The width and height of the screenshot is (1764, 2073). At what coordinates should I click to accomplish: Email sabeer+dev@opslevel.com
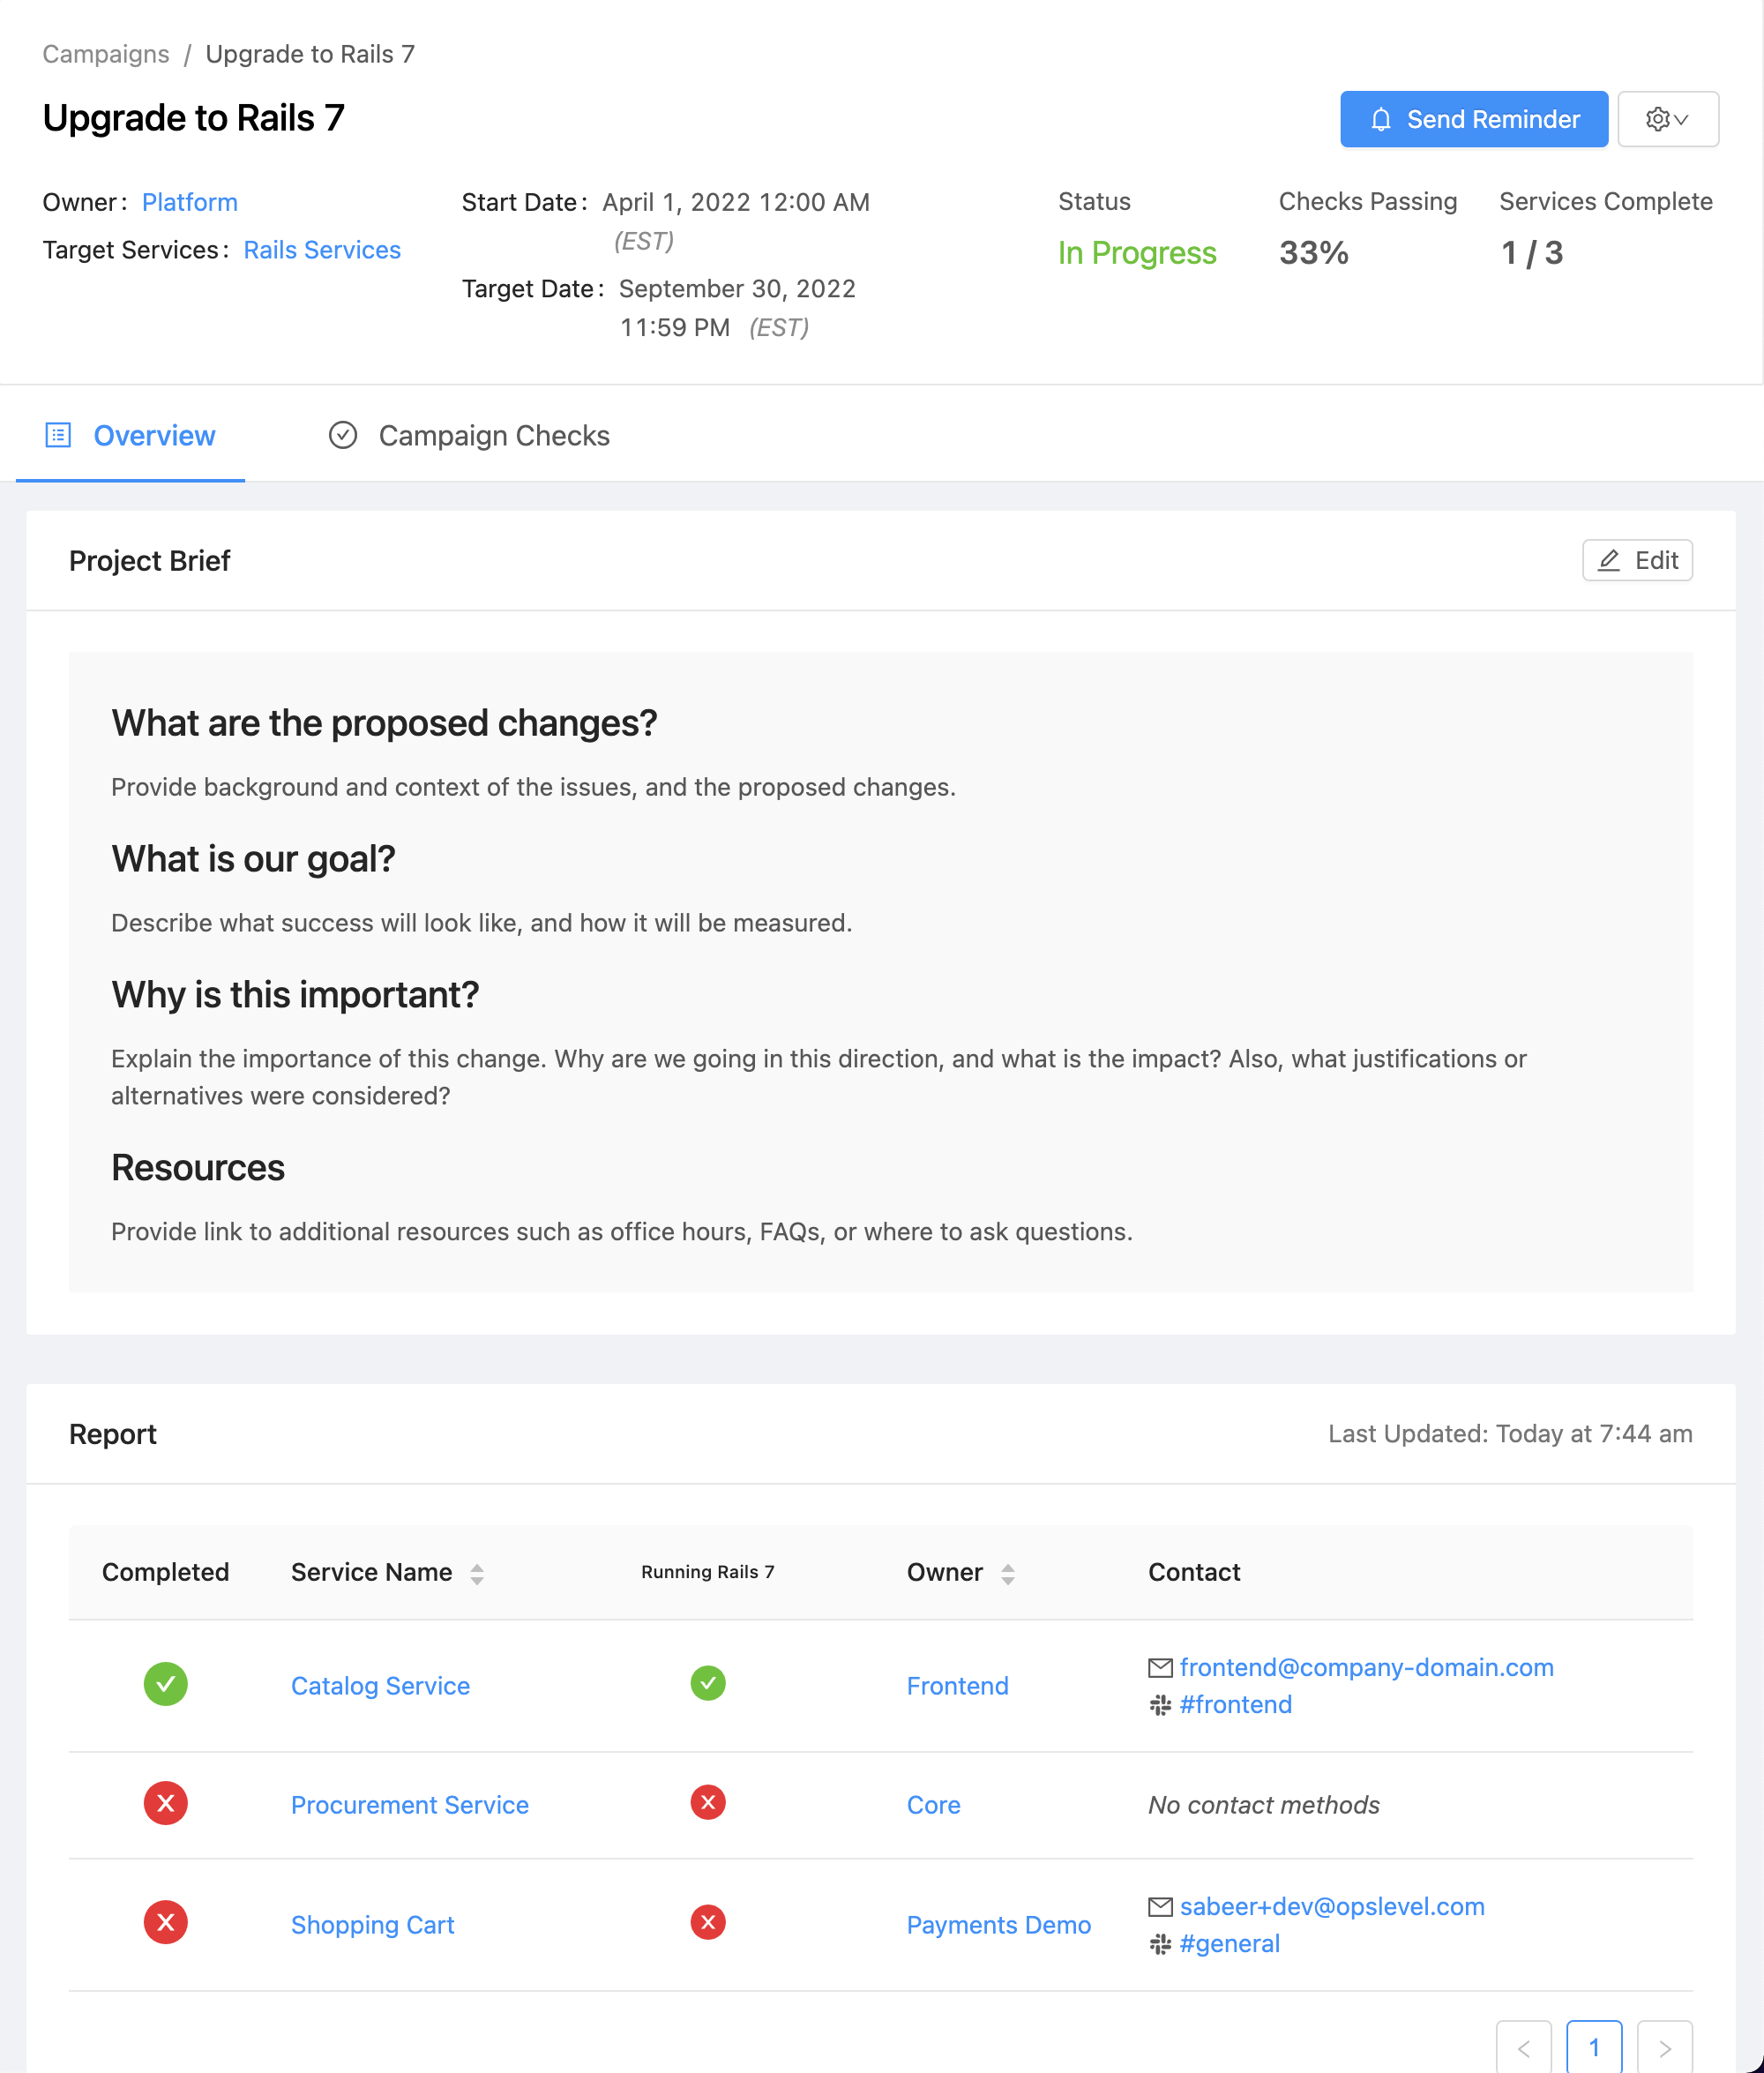[1332, 1906]
